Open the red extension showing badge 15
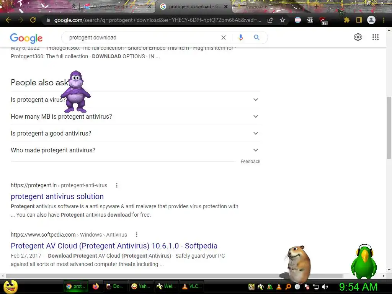Viewport: 392px width, 294px height. pos(323,21)
